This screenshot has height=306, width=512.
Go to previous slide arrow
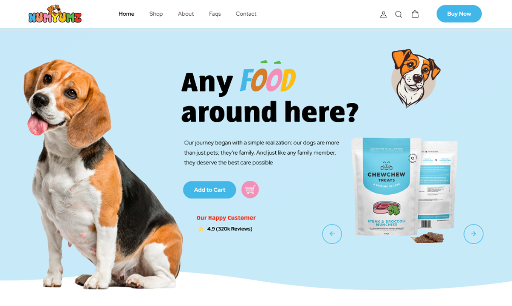coord(332,234)
